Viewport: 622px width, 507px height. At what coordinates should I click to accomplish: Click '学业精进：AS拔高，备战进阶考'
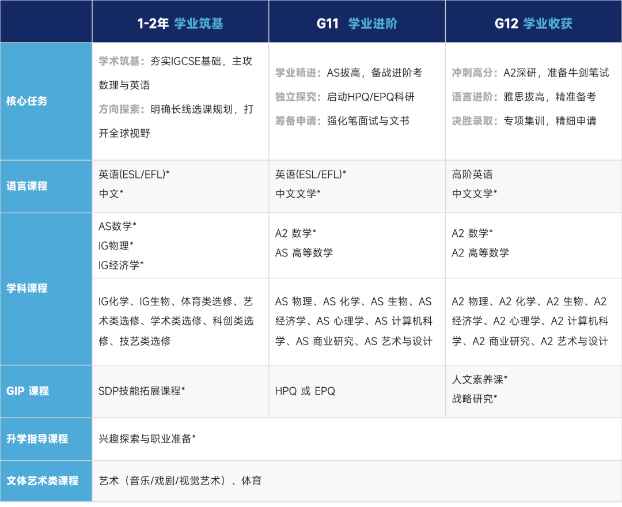coord(348,73)
